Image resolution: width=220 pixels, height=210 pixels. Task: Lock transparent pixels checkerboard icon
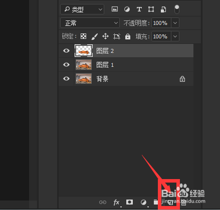[x=83, y=36]
